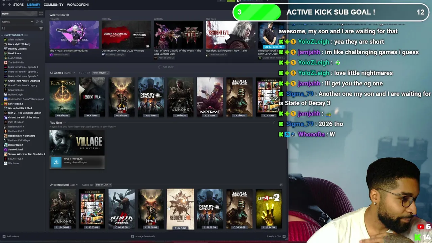Click the Risk of Rain 2 sidebar icon
This screenshot has height=243, width=432.
pyautogui.click(x=5, y=145)
